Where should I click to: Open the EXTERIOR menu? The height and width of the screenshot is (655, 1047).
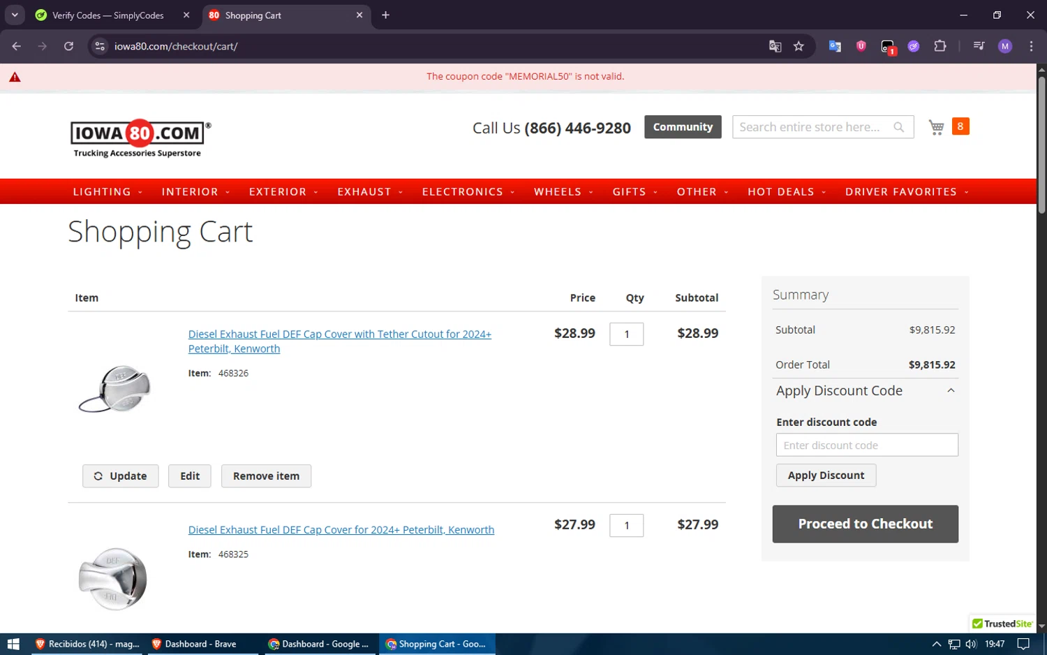click(283, 191)
